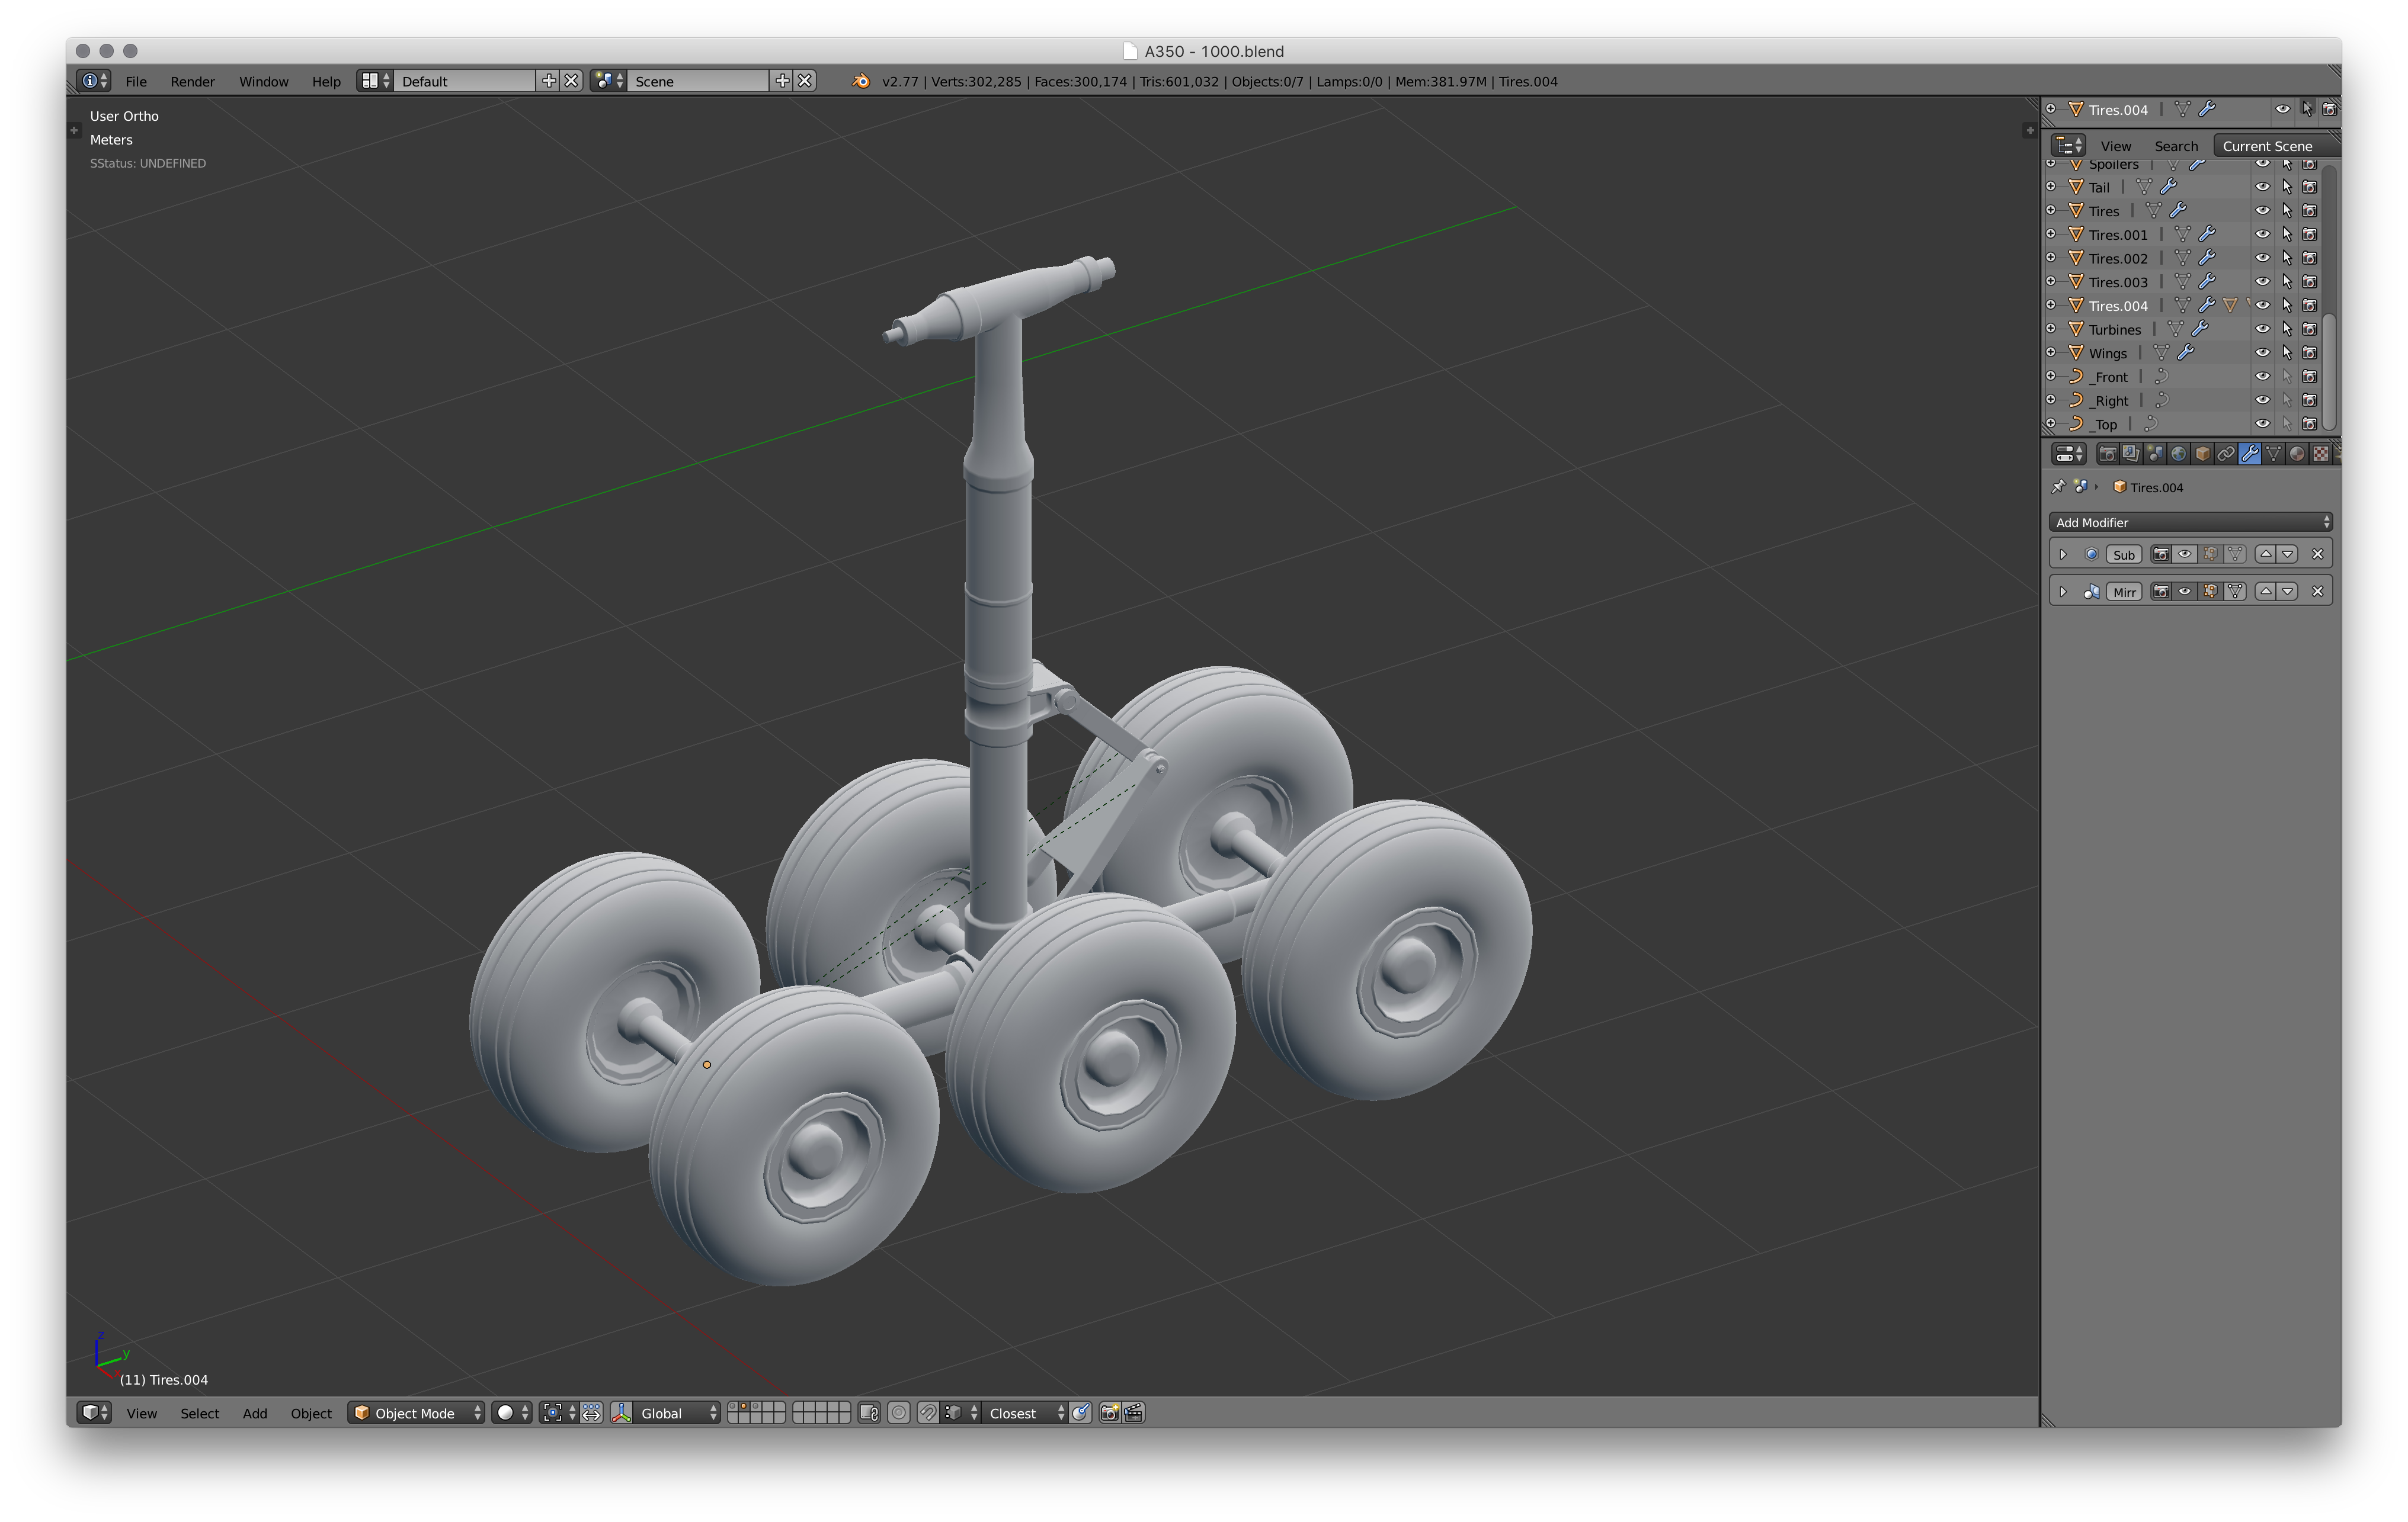Image resolution: width=2408 pixels, height=1522 pixels.
Task: Delete the Sub modifier with its X
Action: pyautogui.click(x=2317, y=555)
